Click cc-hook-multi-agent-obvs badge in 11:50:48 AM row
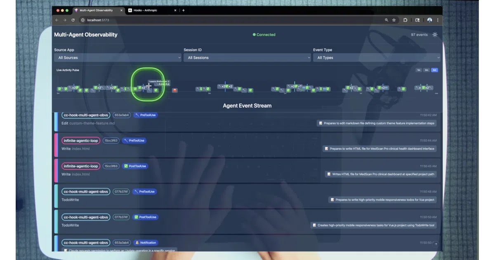Viewport: 495px width, 260px height. [x=86, y=192]
